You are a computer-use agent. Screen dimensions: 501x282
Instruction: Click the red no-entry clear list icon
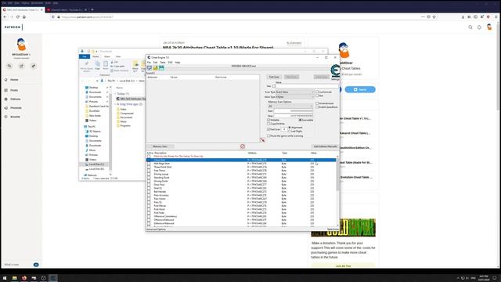pos(243,146)
